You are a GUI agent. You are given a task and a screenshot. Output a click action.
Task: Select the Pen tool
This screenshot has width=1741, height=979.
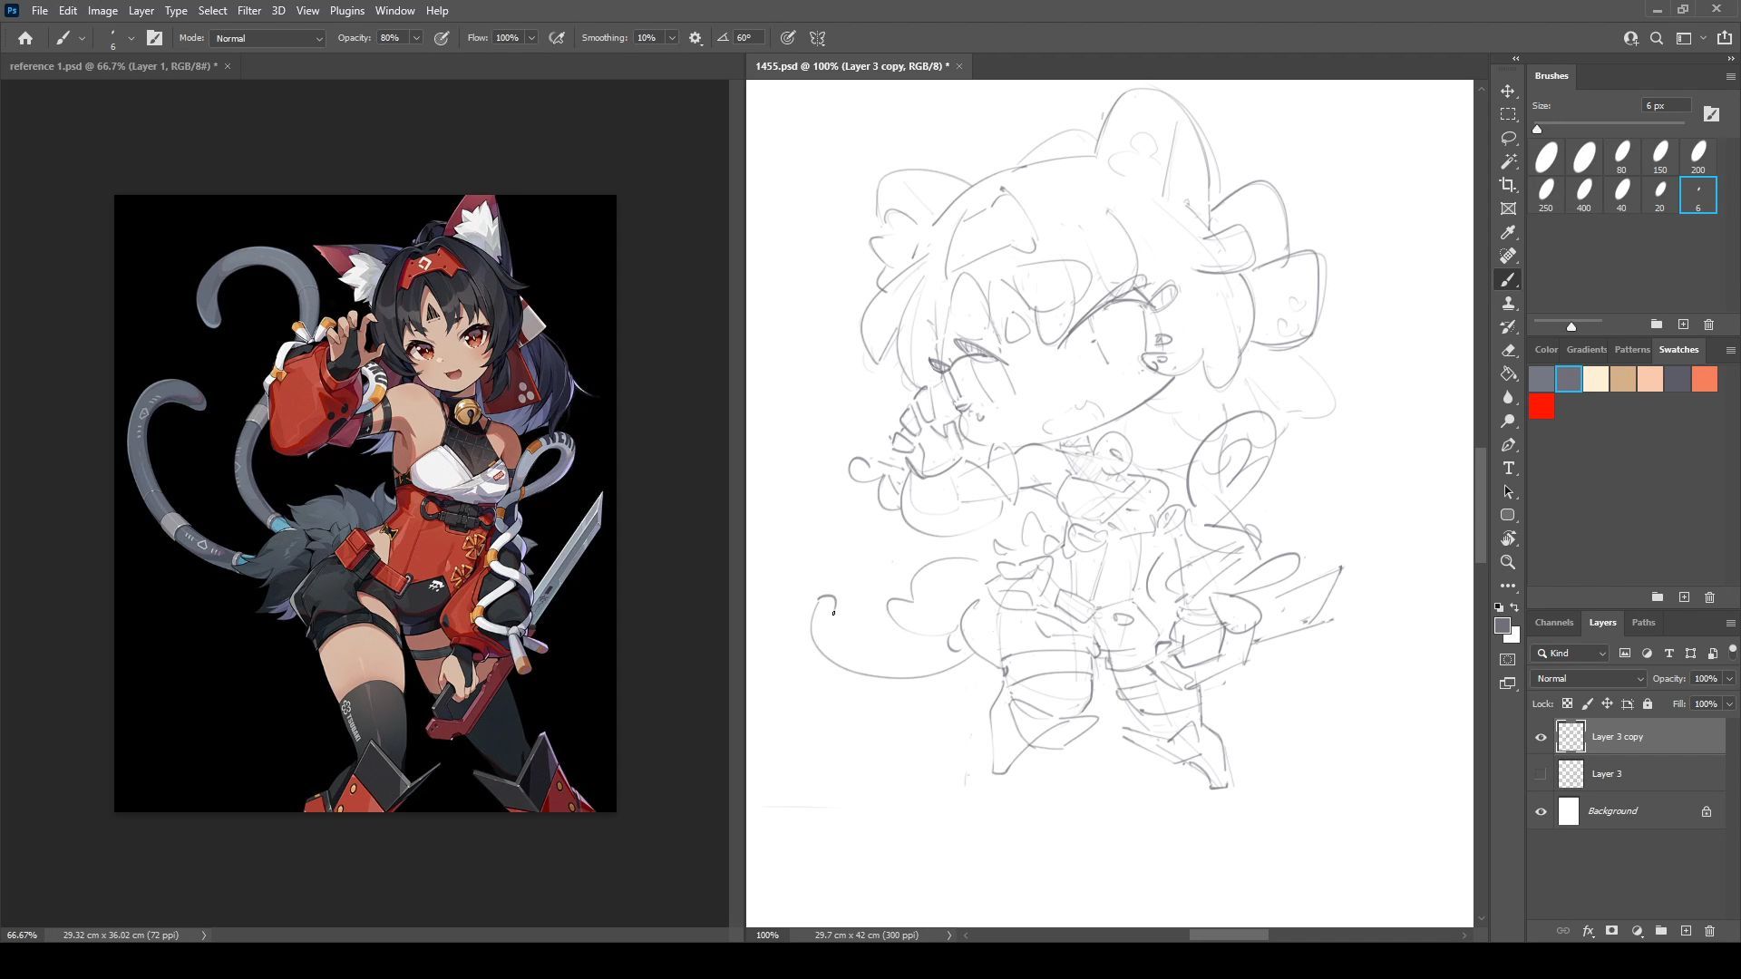click(1508, 444)
